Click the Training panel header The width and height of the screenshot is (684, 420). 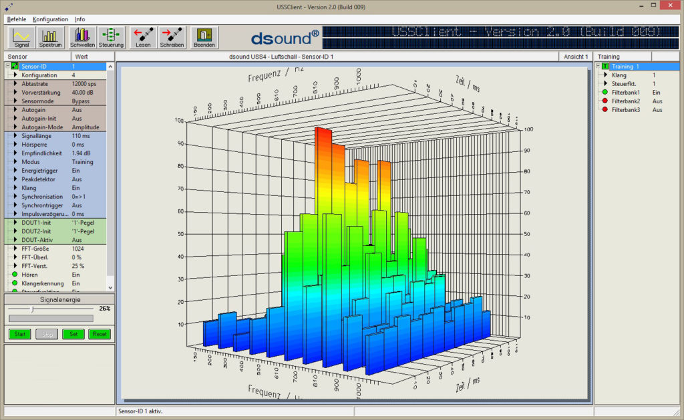point(623,57)
